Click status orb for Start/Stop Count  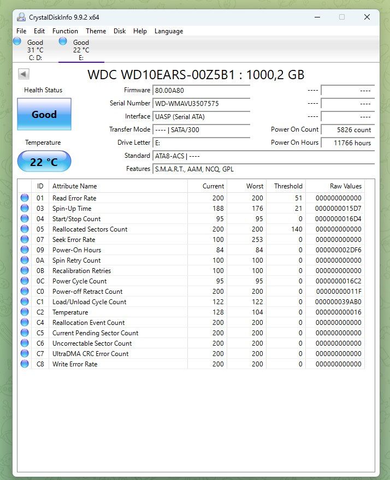point(25,218)
